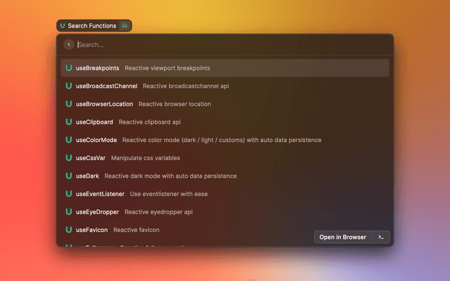Image resolution: width=450 pixels, height=281 pixels.
Task: Click the useColorMode description text
Action: [x=221, y=140]
